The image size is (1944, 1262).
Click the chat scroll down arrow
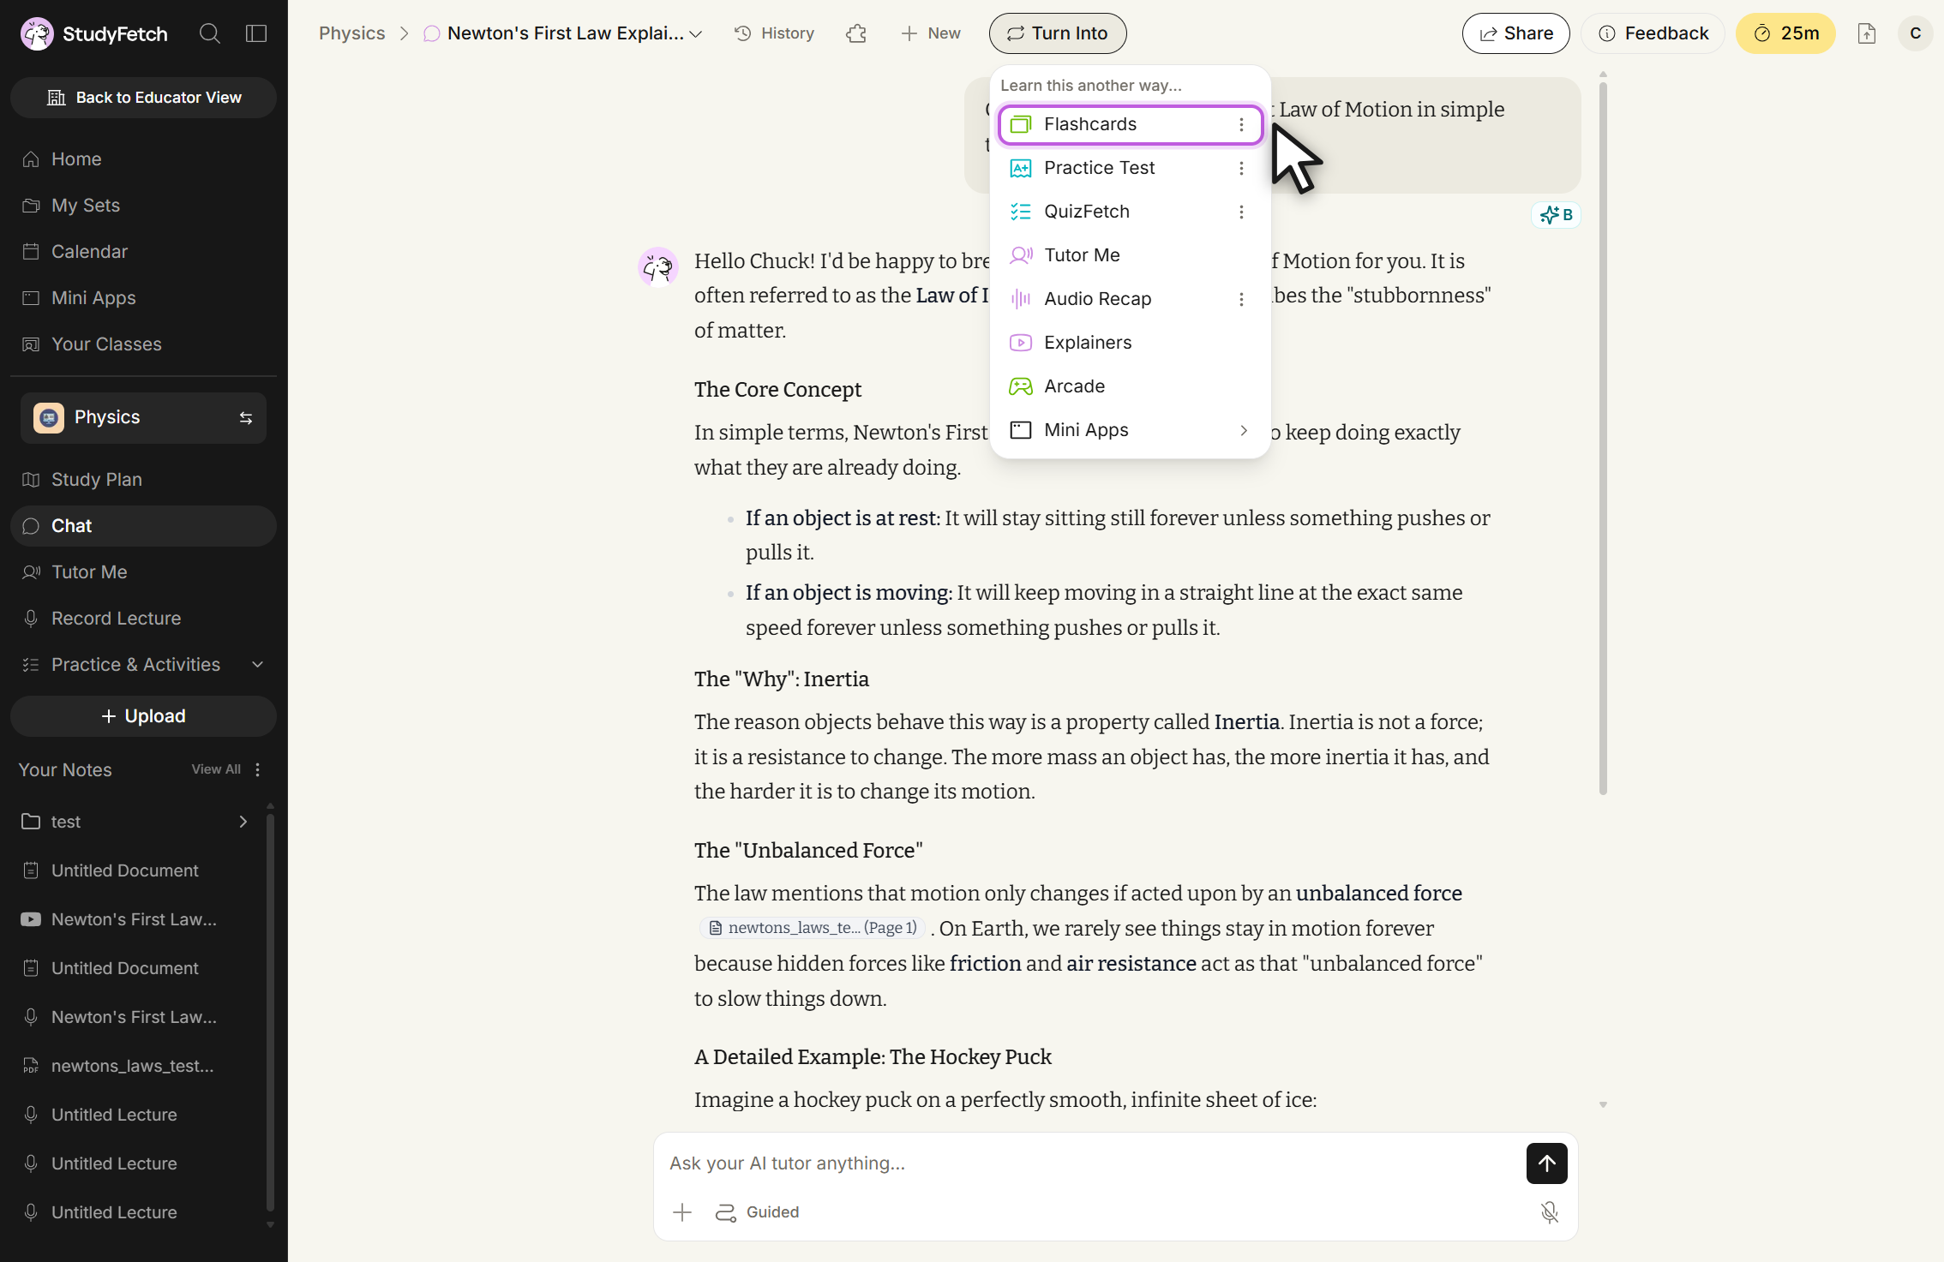tap(1603, 1105)
